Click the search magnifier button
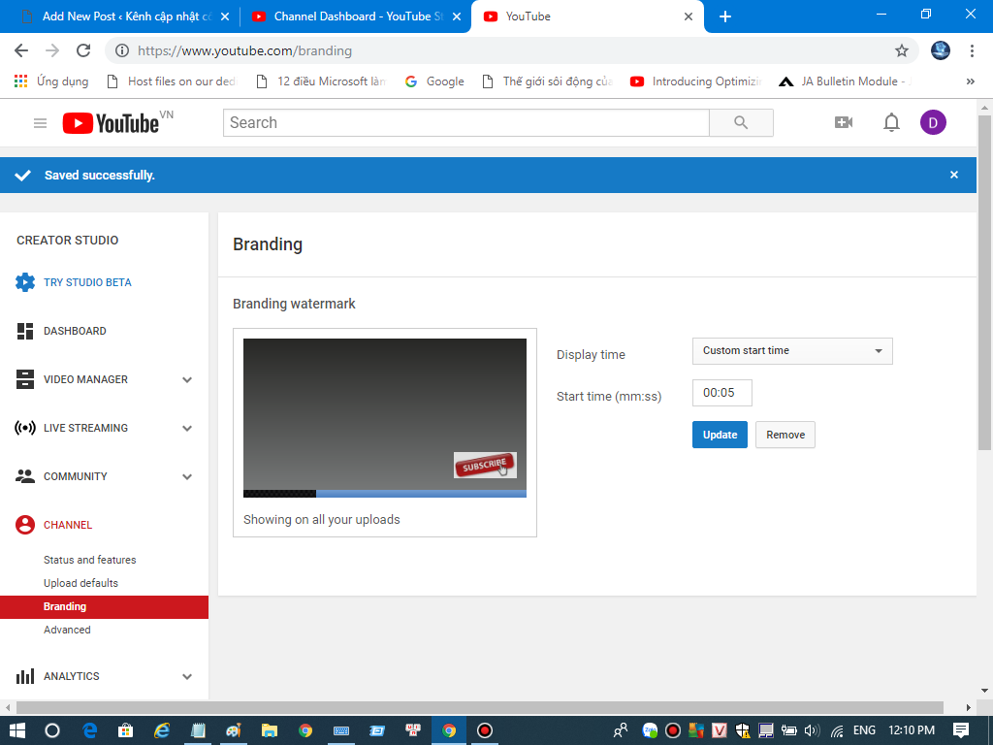The height and width of the screenshot is (745, 993). (x=741, y=123)
